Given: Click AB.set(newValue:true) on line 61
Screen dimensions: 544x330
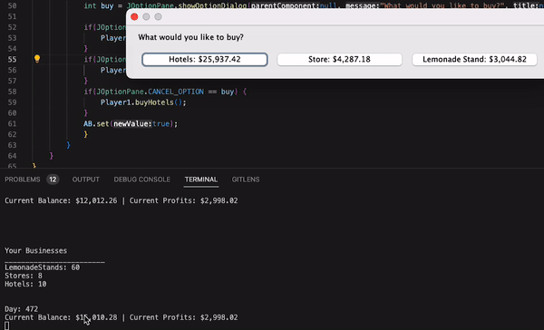Looking at the screenshot, I should coord(131,124).
